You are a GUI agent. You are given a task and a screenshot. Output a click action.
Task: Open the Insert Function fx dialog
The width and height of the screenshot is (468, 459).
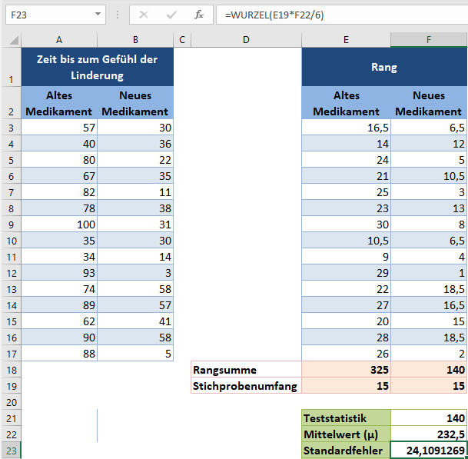point(199,15)
